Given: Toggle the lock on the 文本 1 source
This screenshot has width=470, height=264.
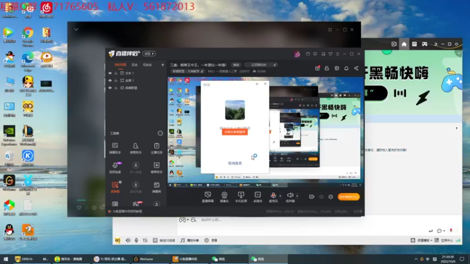Looking at the screenshot, I should pyautogui.click(x=116, y=73).
